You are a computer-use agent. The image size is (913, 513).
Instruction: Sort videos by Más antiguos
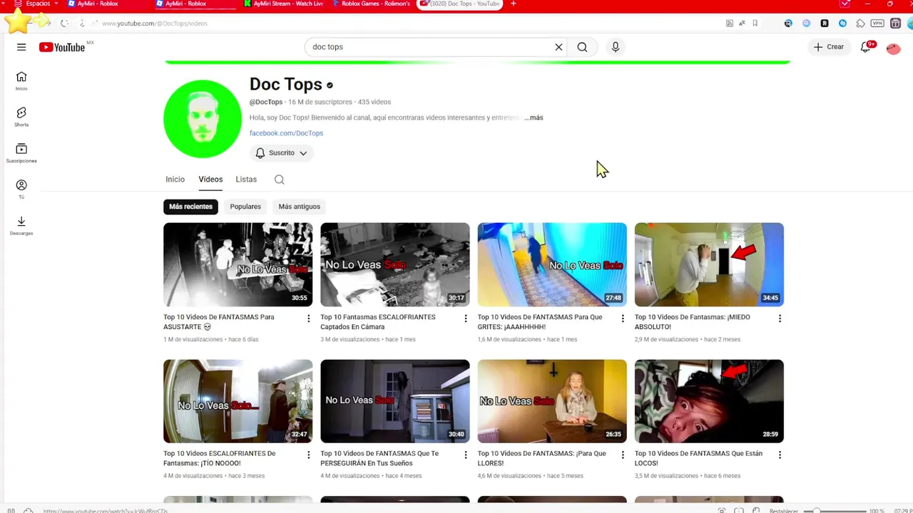299,207
